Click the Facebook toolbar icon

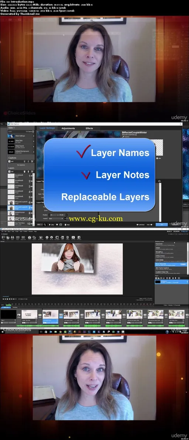click(79, 238)
